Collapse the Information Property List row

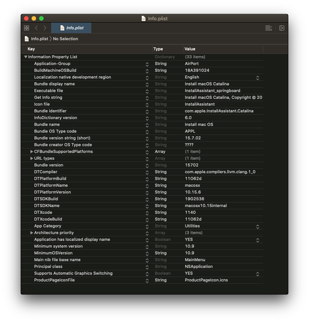click(x=26, y=57)
